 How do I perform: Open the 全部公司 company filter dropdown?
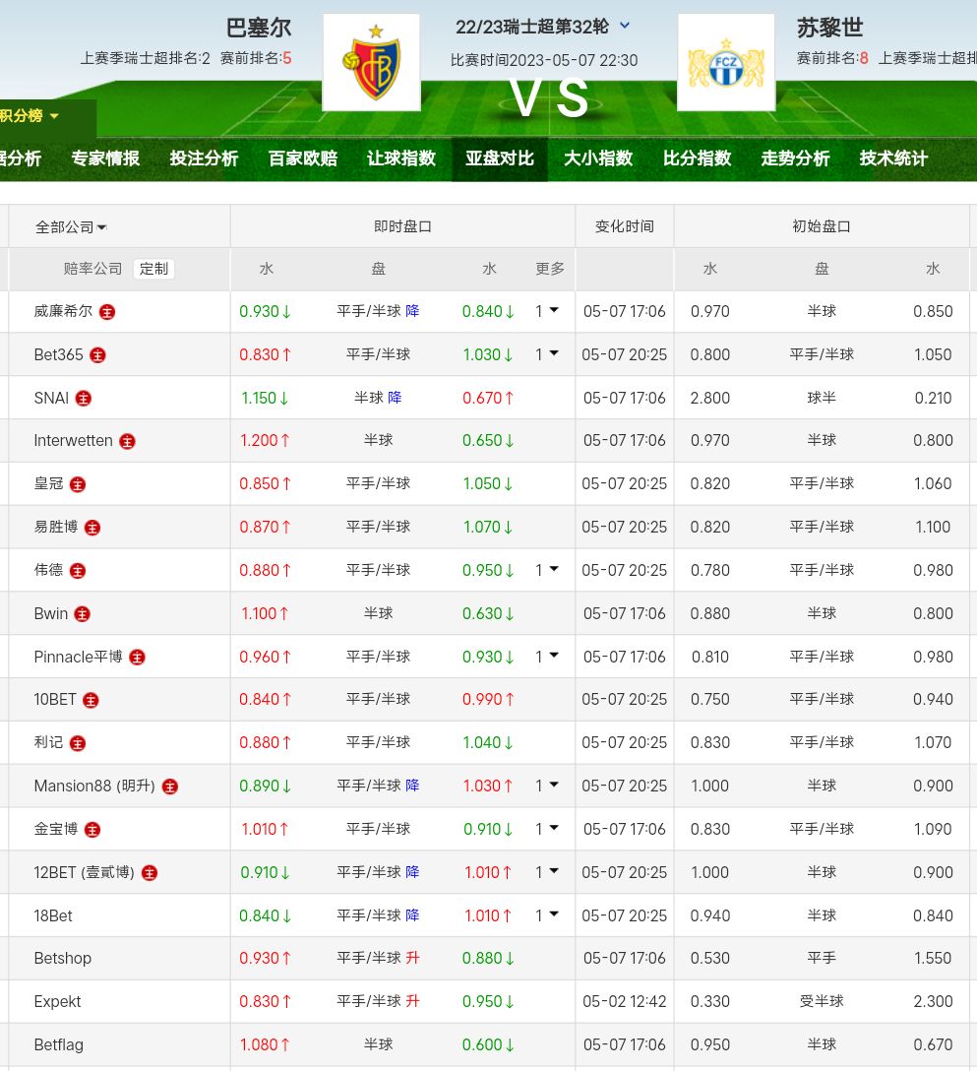[x=71, y=227]
